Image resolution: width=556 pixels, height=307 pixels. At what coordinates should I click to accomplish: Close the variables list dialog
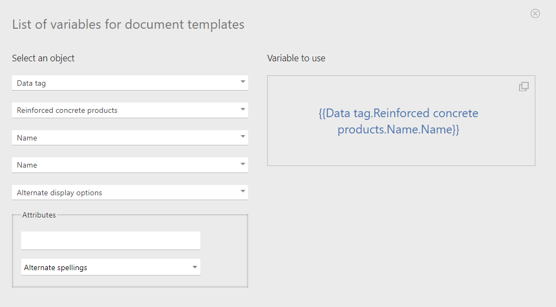click(x=535, y=14)
